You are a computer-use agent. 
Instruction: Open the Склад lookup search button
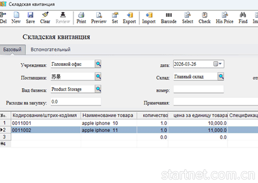[221, 77]
